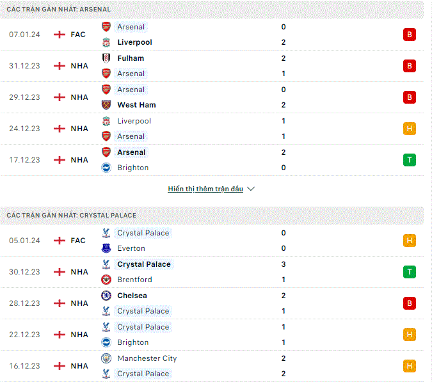Expand more matches with the chevron arrow
This screenshot has height=382, width=432.
click(251, 189)
